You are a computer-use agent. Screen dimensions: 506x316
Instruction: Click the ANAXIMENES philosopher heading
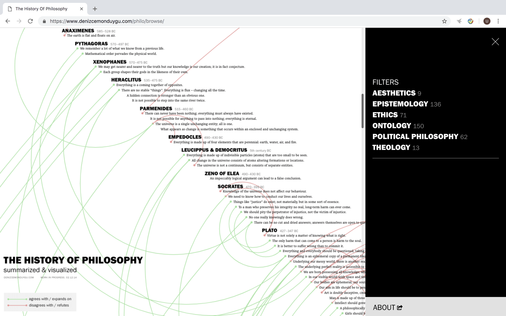coord(78,31)
